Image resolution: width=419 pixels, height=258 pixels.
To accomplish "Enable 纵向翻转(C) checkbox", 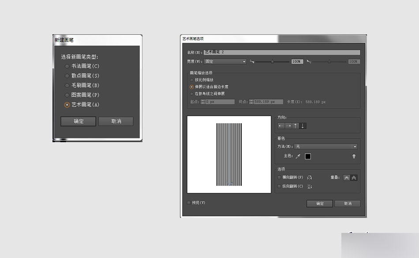I will click(x=279, y=186).
